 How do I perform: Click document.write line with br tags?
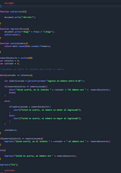(x=20, y=17)
